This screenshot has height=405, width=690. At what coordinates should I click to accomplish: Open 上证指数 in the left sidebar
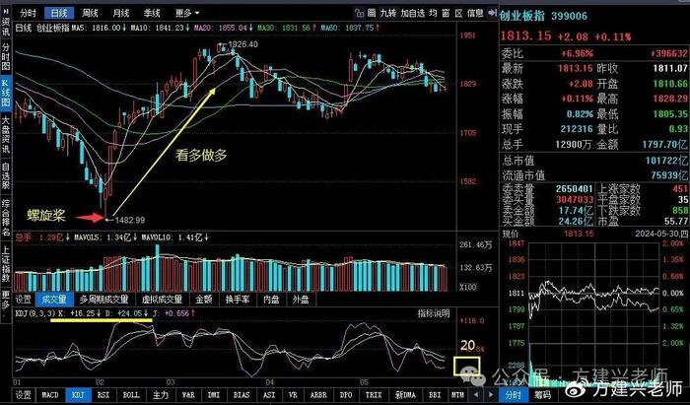click(x=6, y=264)
